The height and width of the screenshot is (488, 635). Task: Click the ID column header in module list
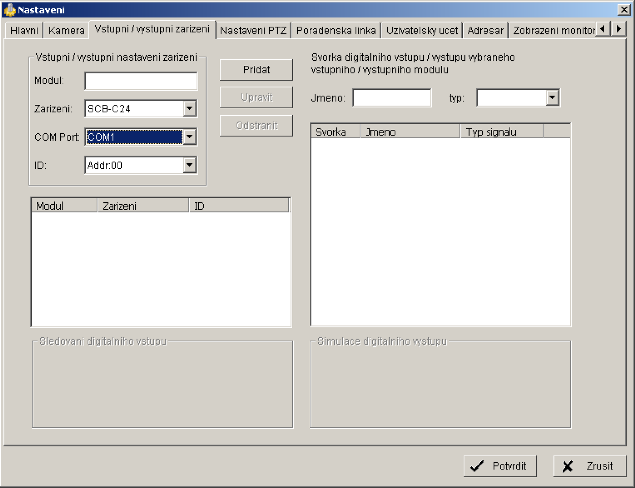[239, 206]
